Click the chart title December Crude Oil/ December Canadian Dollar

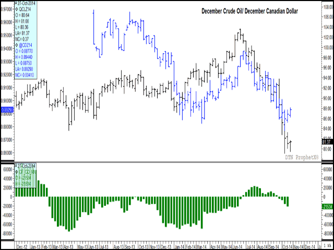click(249, 11)
